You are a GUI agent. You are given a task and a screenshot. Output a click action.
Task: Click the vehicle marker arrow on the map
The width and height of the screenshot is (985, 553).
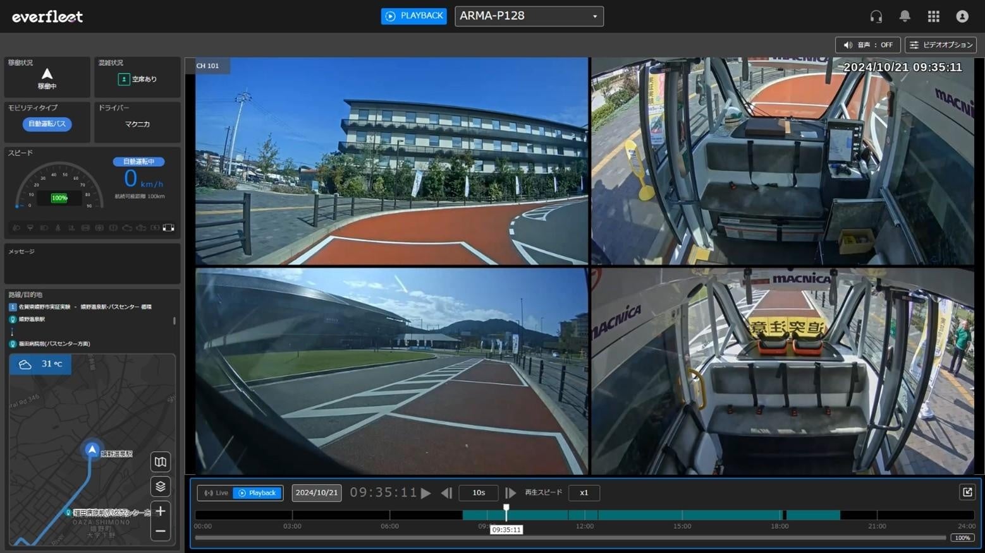click(92, 449)
